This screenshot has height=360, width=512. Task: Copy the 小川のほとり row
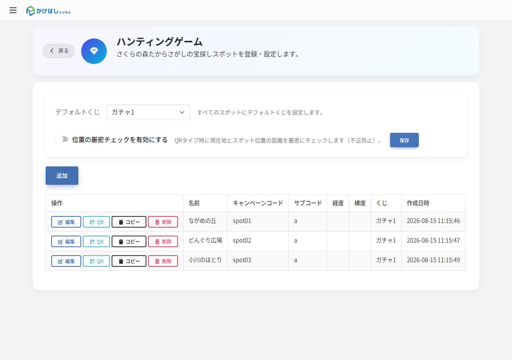tap(129, 261)
